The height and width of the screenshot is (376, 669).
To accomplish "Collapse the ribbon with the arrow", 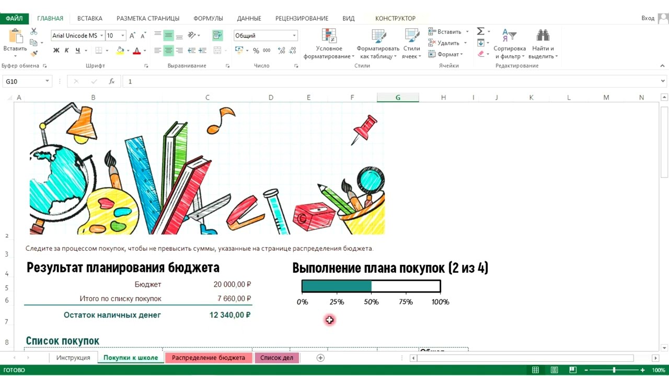I will (x=663, y=66).
